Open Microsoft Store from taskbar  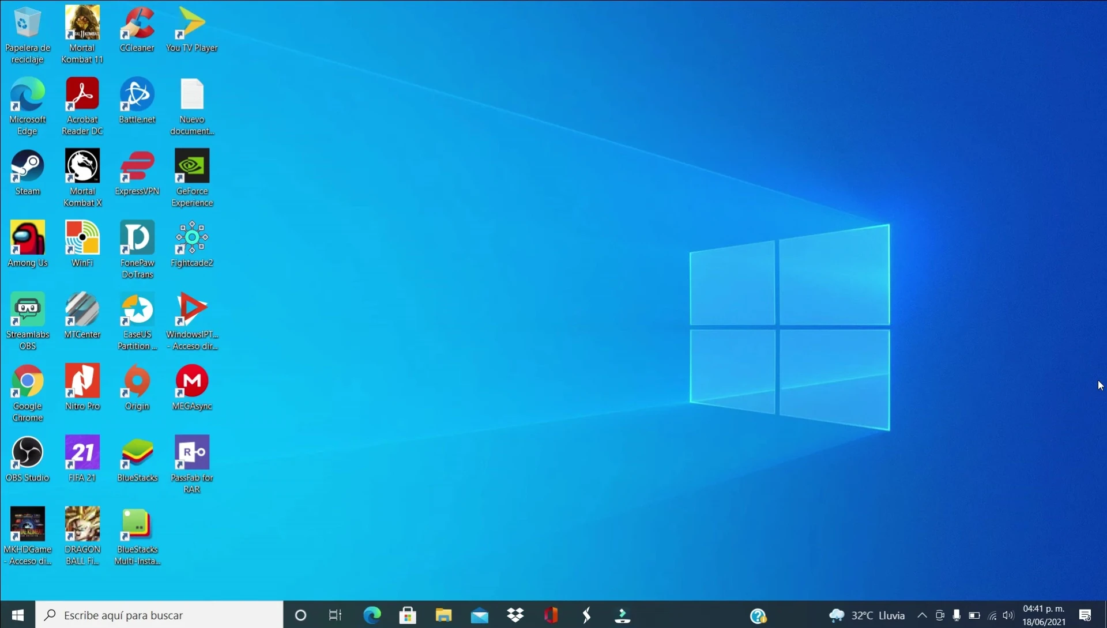tap(408, 615)
